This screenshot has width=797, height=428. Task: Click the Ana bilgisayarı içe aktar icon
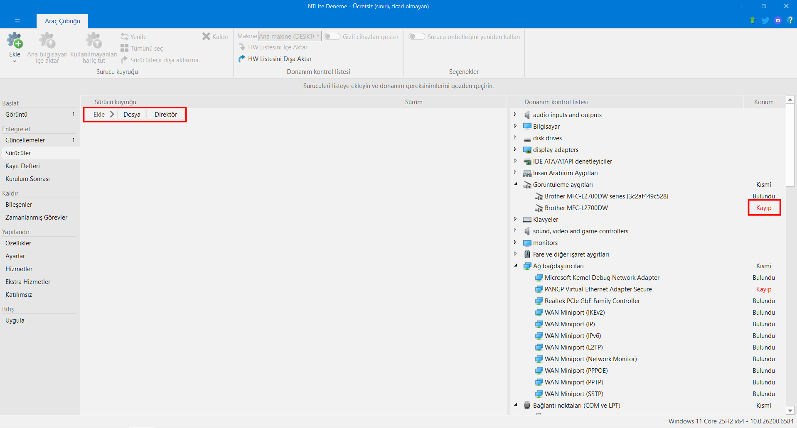coord(47,40)
